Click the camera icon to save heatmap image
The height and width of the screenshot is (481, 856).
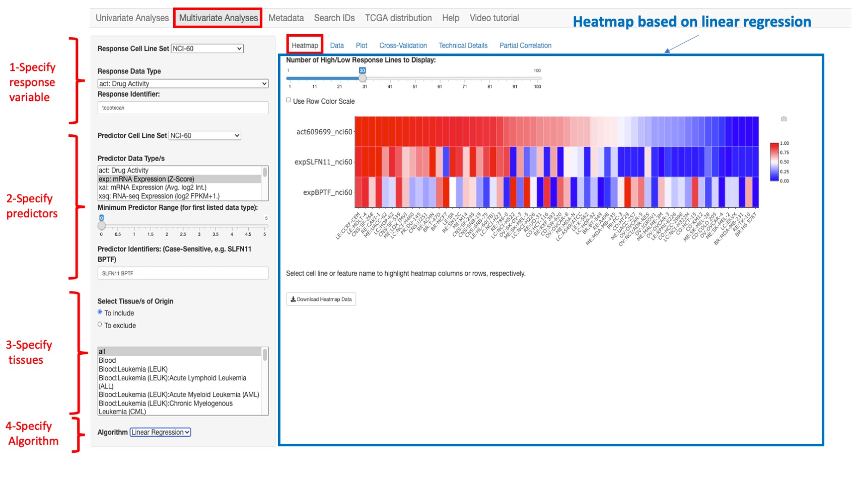783,118
